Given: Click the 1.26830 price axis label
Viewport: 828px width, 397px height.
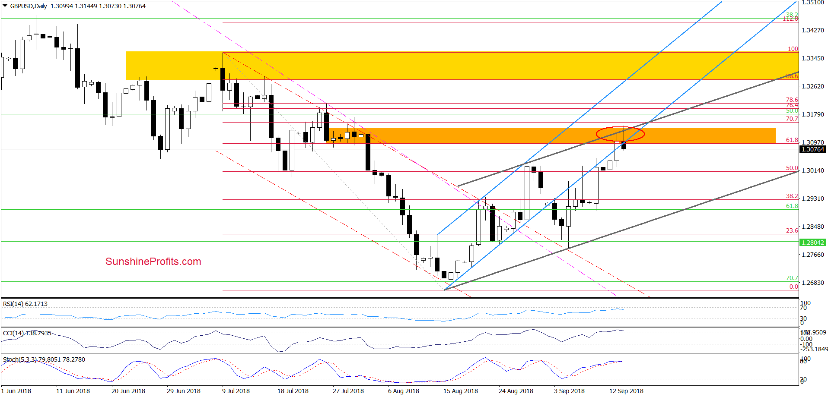Looking at the screenshot, I should [813, 283].
